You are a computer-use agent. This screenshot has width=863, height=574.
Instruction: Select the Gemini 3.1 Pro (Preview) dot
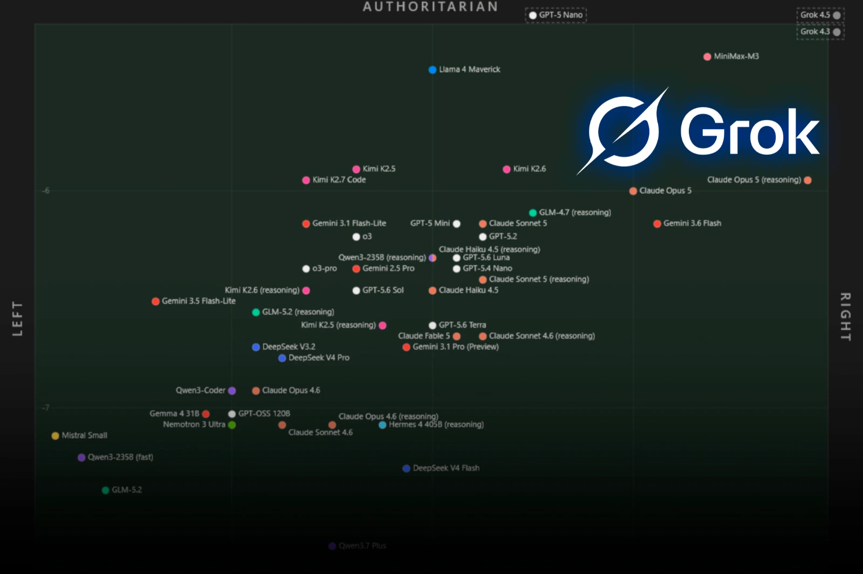406,347
